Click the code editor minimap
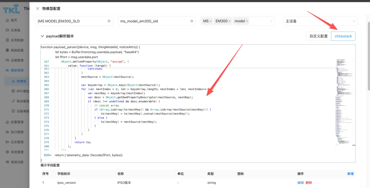Image resolution: width=370 pixels, height=188 pixels. [345, 101]
